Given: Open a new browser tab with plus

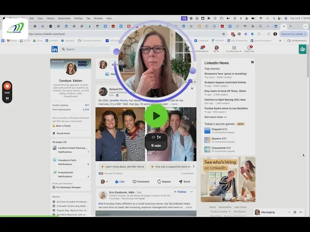Looking at the screenshot, I should [291, 26].
